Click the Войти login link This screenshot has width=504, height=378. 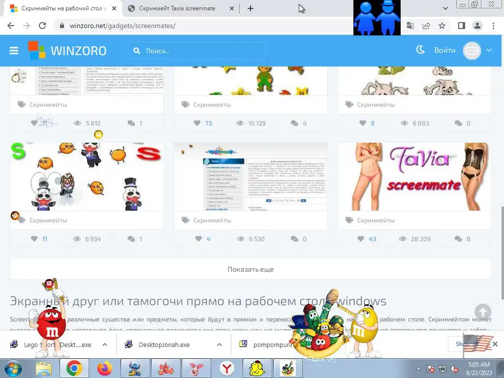[x=445, y=50]
